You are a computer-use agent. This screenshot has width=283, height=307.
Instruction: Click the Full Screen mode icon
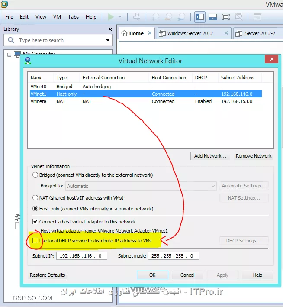point(225,17)
